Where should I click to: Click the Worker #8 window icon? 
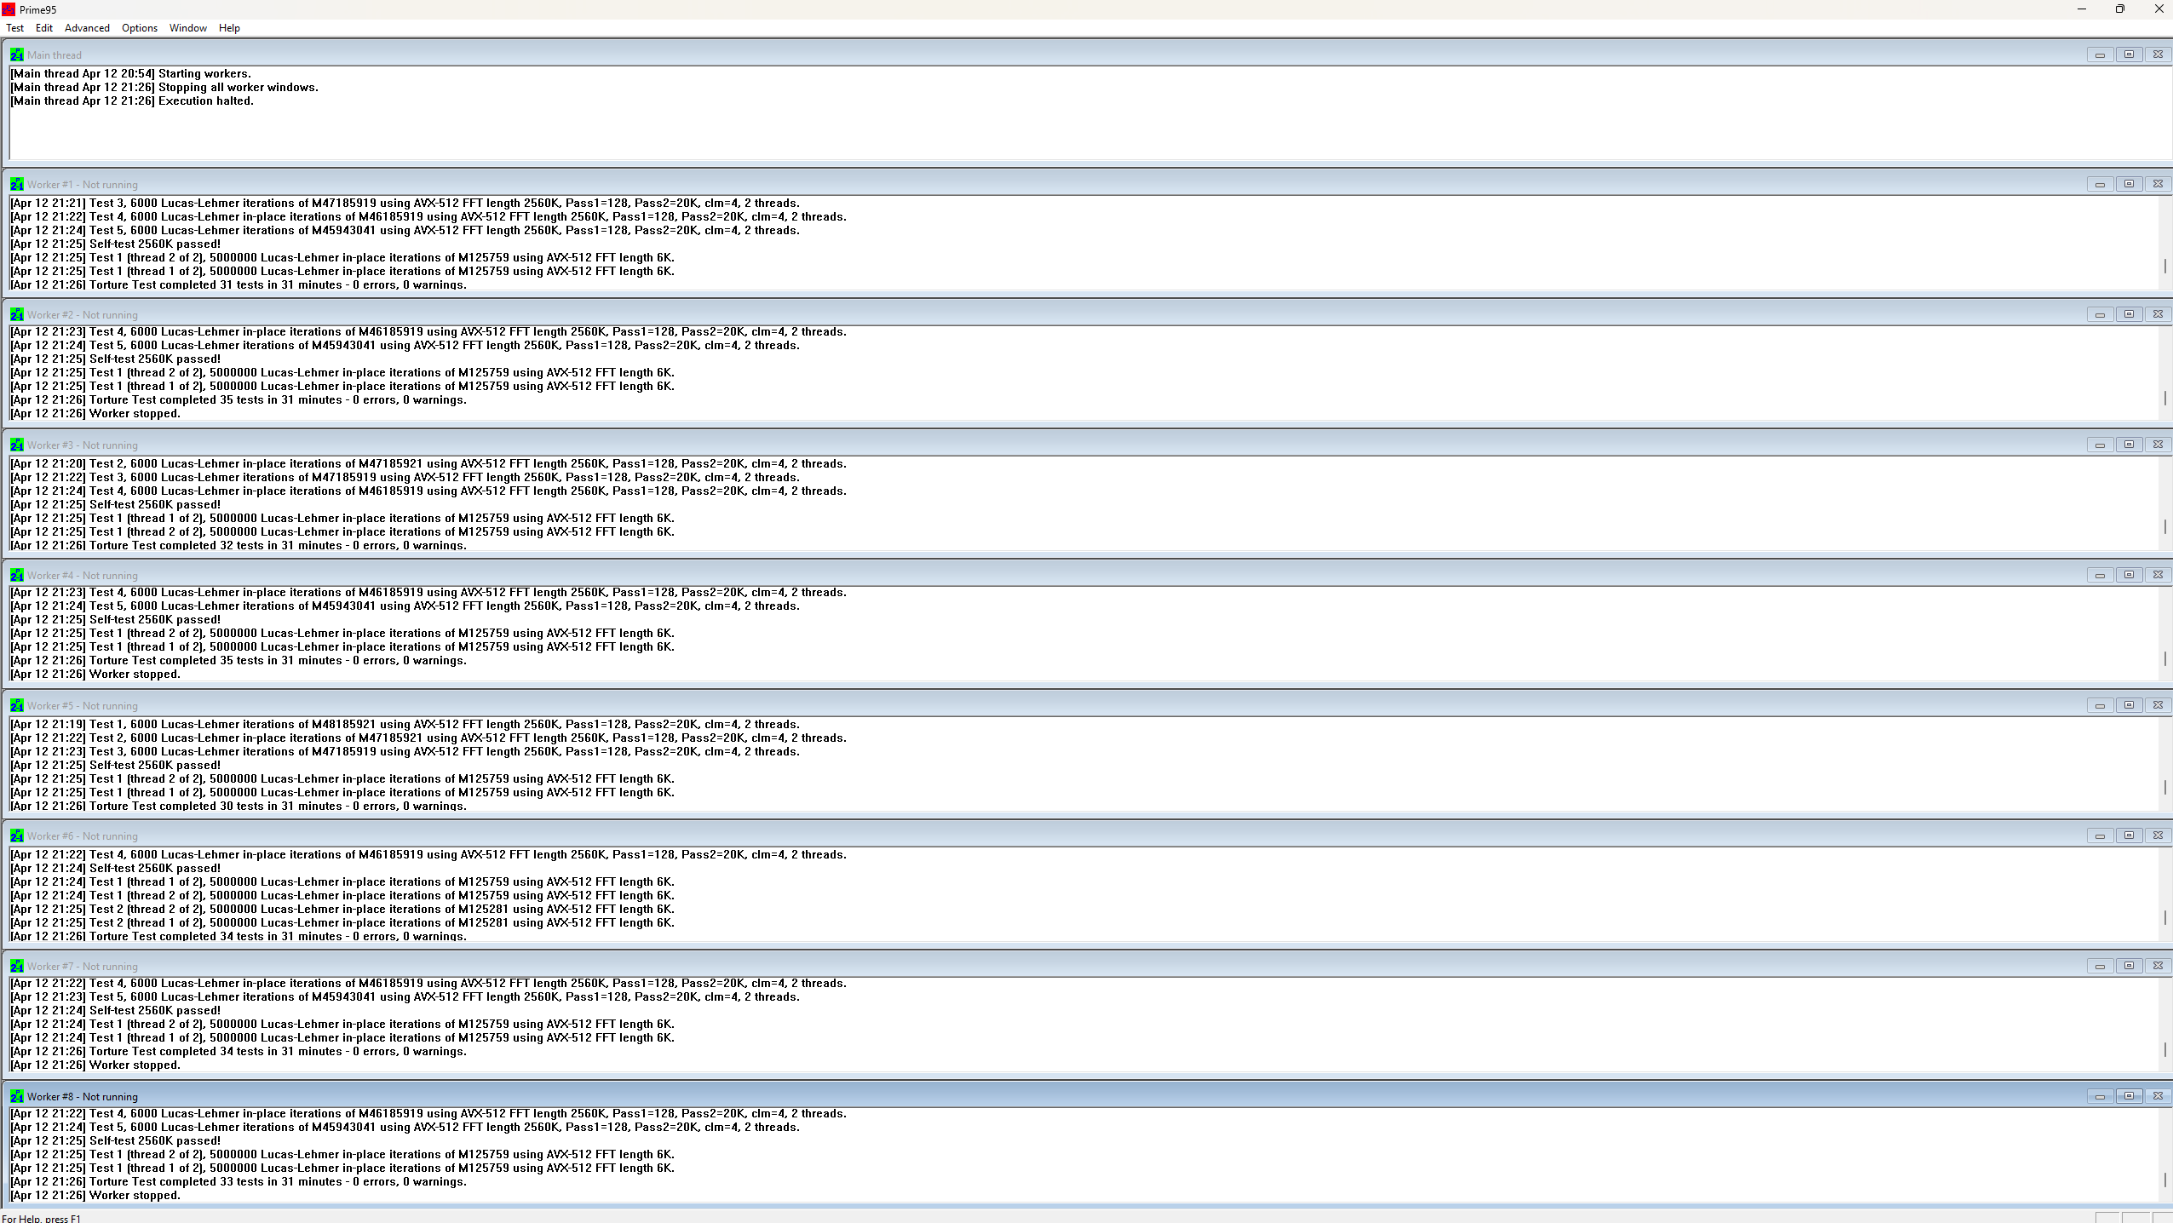[16, 1096]
